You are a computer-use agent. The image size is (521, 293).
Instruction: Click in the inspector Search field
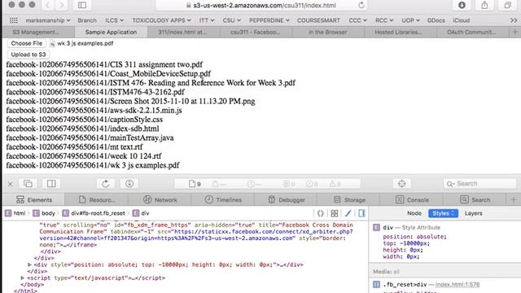tap(479, 184)
